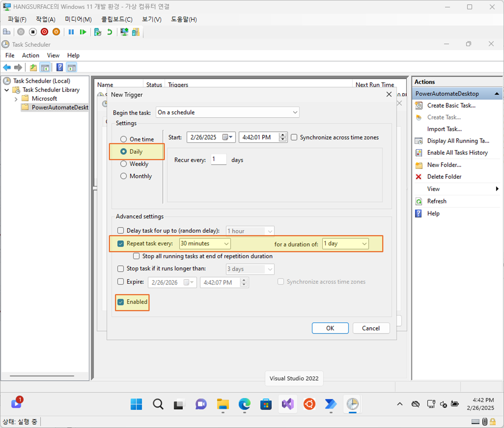Open Power Automate from taskbar
Image resolution: width=504 pixels, height=428 pixels.
click(331, 404)
